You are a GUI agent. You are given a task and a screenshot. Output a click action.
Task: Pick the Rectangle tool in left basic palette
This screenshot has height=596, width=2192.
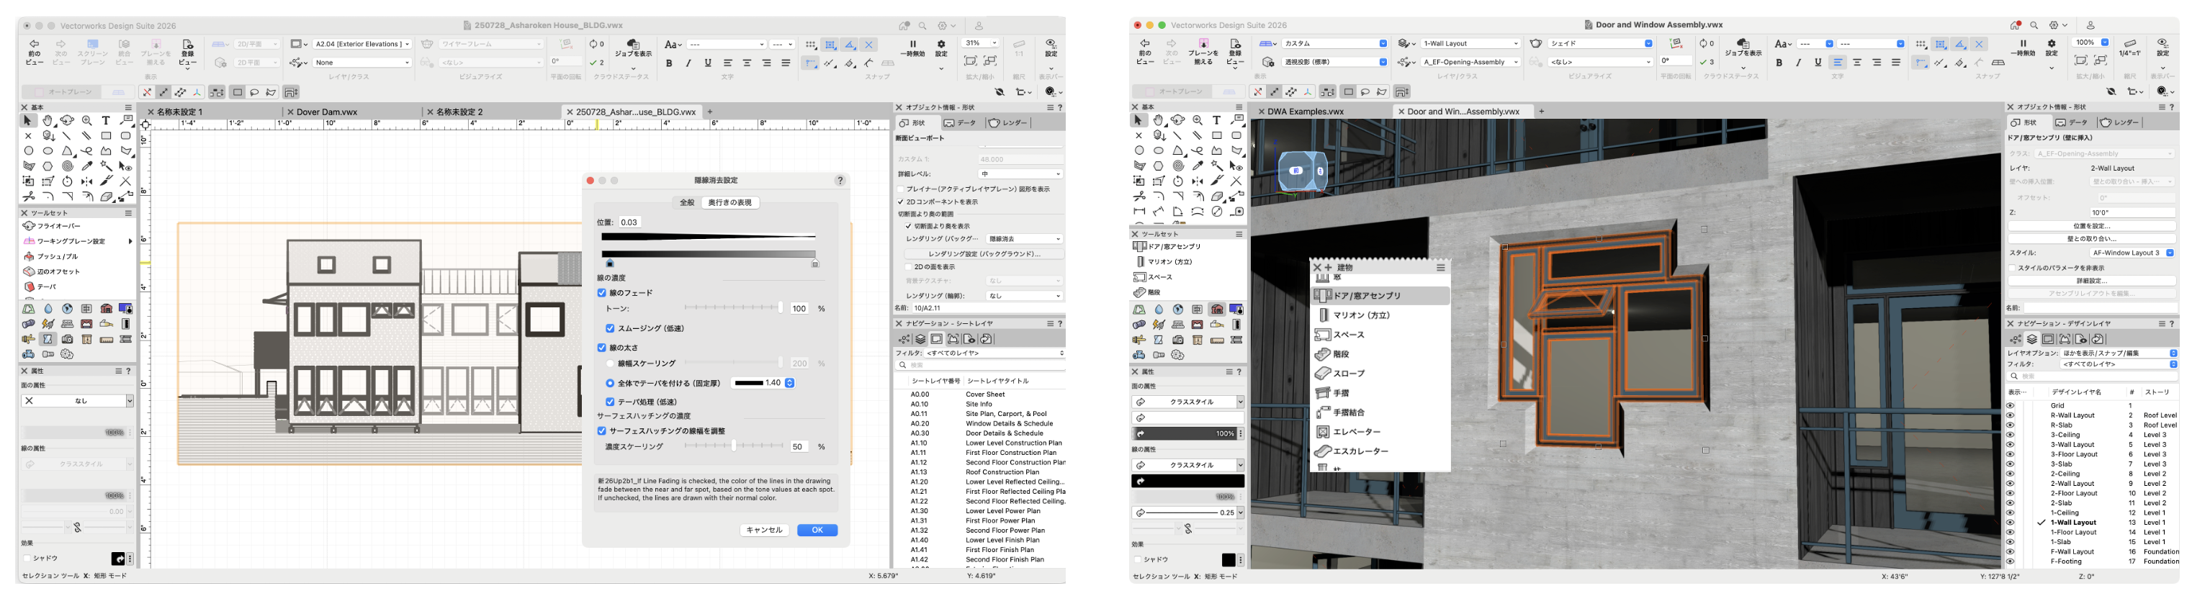tap(107, 135)
